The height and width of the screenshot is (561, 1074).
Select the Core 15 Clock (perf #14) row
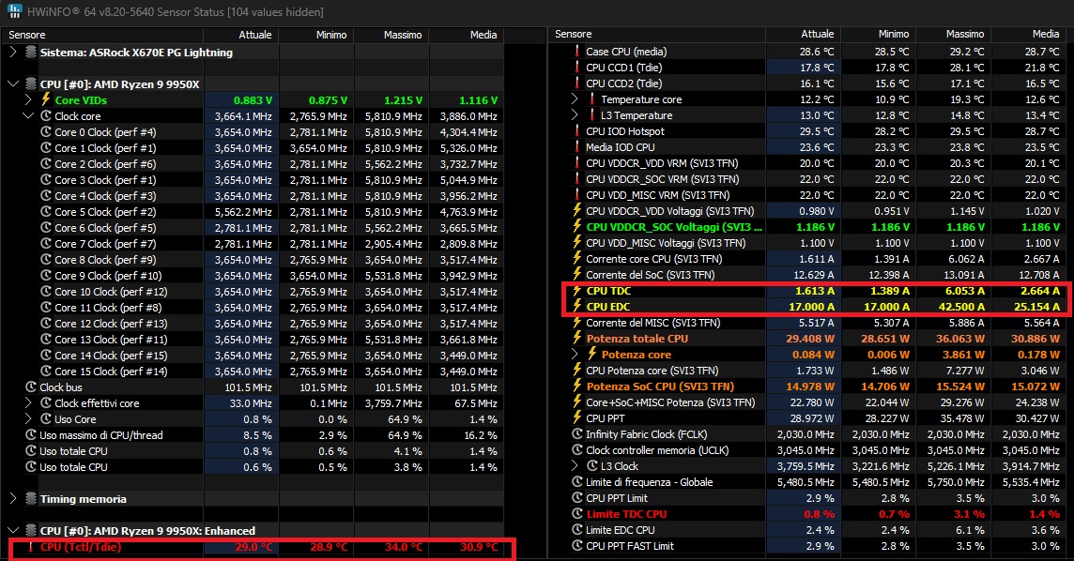pyautogui.click(x=252, y=371)
